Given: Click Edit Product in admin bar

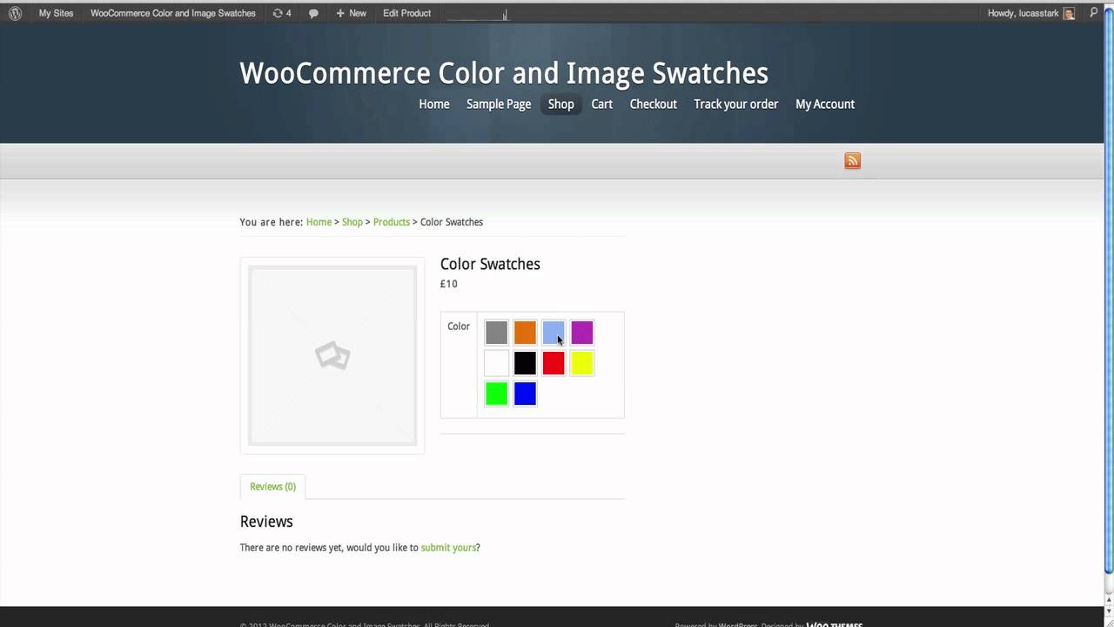Looking at the screenshot, I should click(x=406, y=13).
